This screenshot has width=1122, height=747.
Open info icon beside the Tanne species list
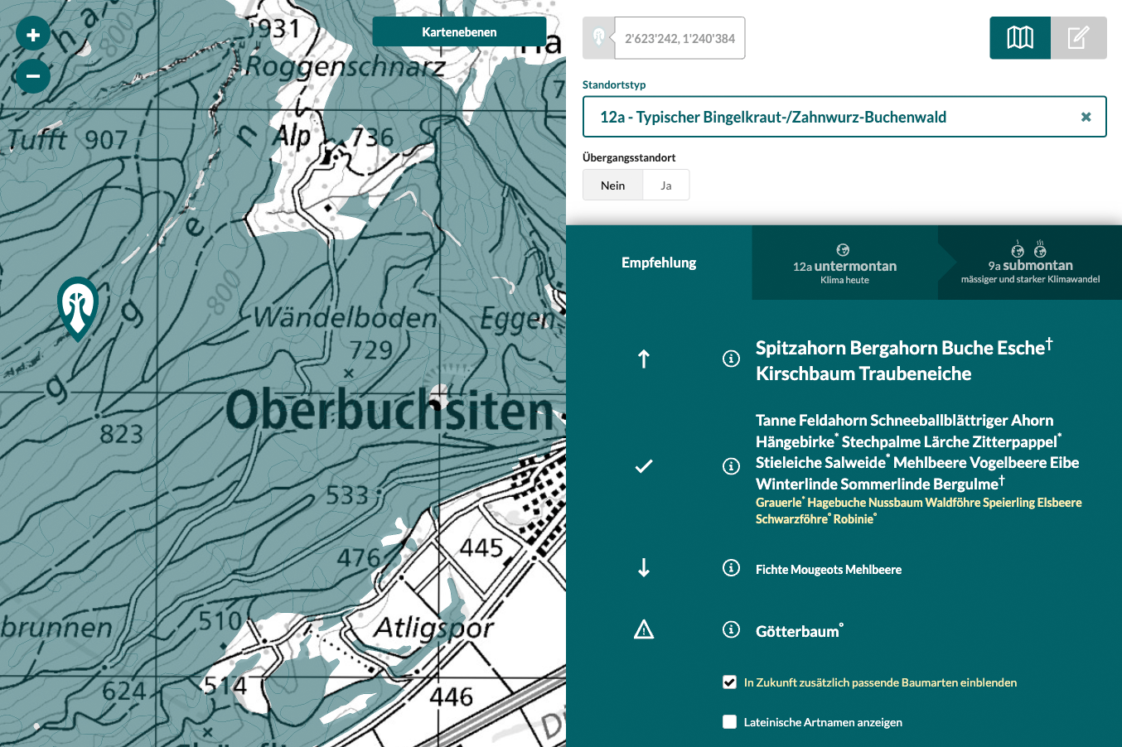(730, 466)
